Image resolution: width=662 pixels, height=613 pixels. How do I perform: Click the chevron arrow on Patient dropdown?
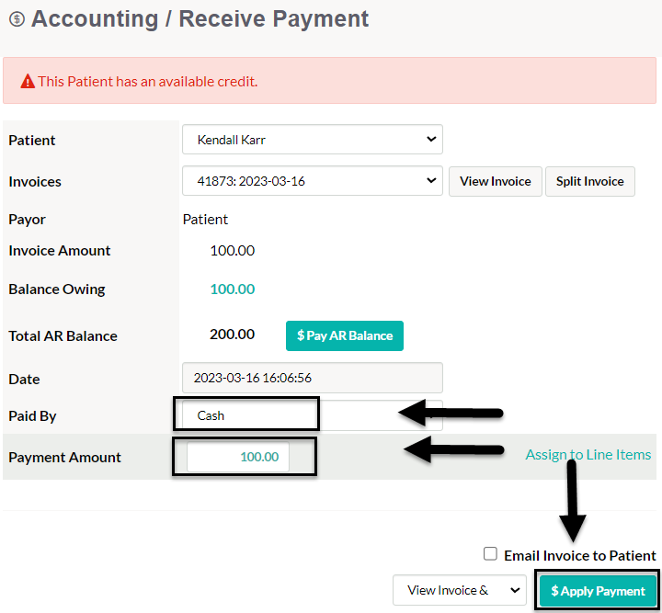[431, 139]
